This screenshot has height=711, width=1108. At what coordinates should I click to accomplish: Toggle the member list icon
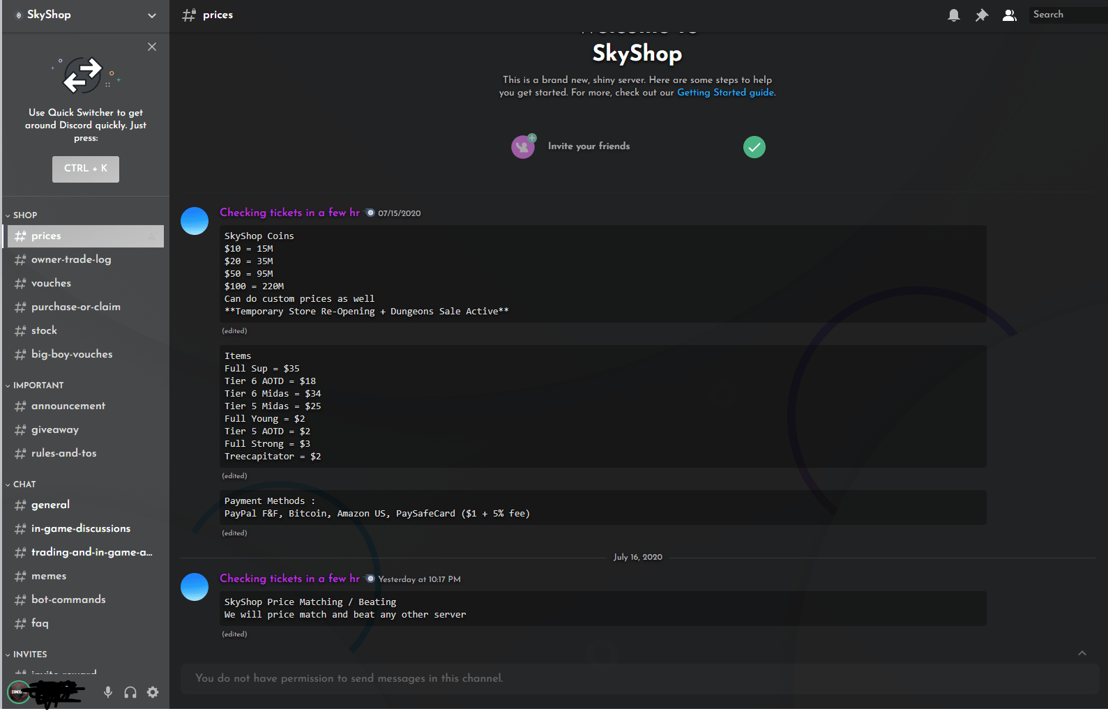1009,15
